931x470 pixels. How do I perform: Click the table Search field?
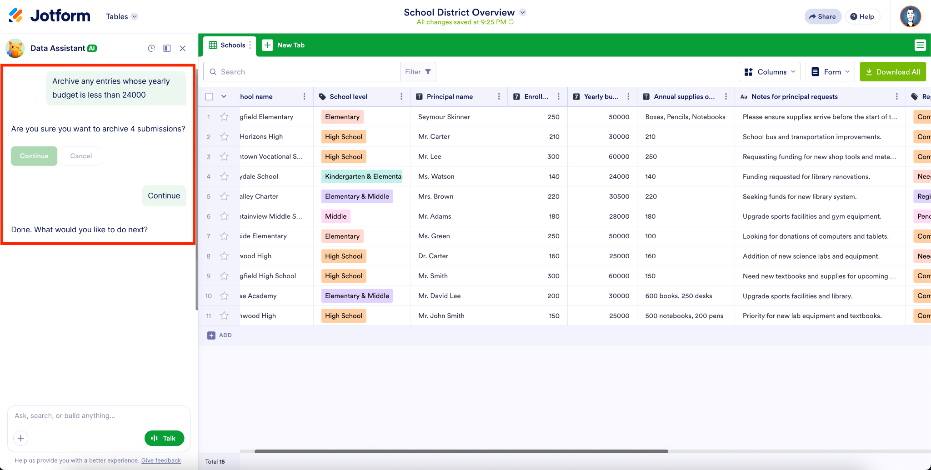(302, 72)
